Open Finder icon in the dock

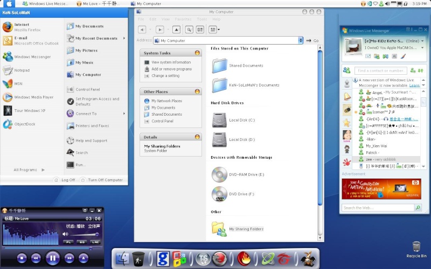pyautogui.click(x=122, y=259)
